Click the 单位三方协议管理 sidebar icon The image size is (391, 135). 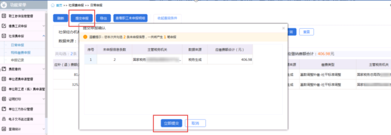4,109
